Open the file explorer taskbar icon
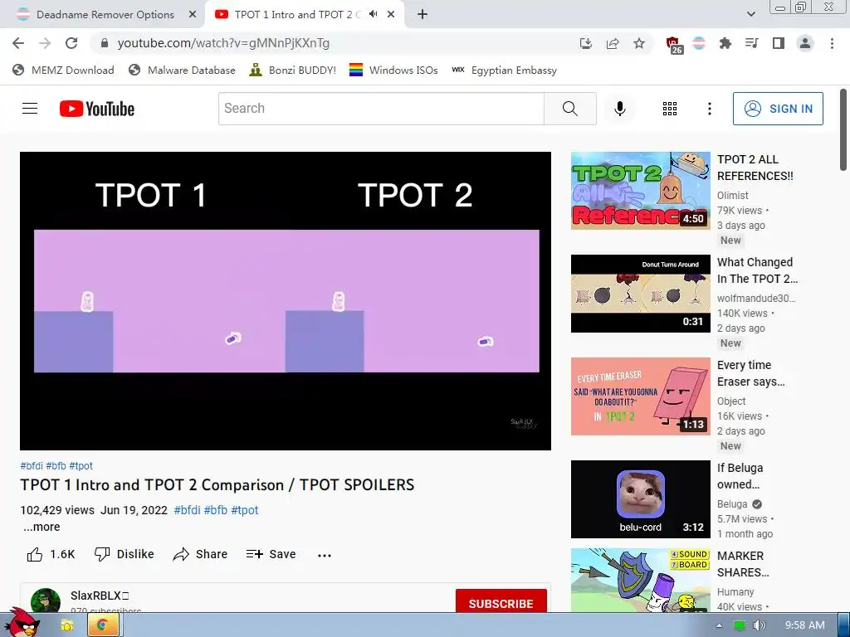 point(66,625)
